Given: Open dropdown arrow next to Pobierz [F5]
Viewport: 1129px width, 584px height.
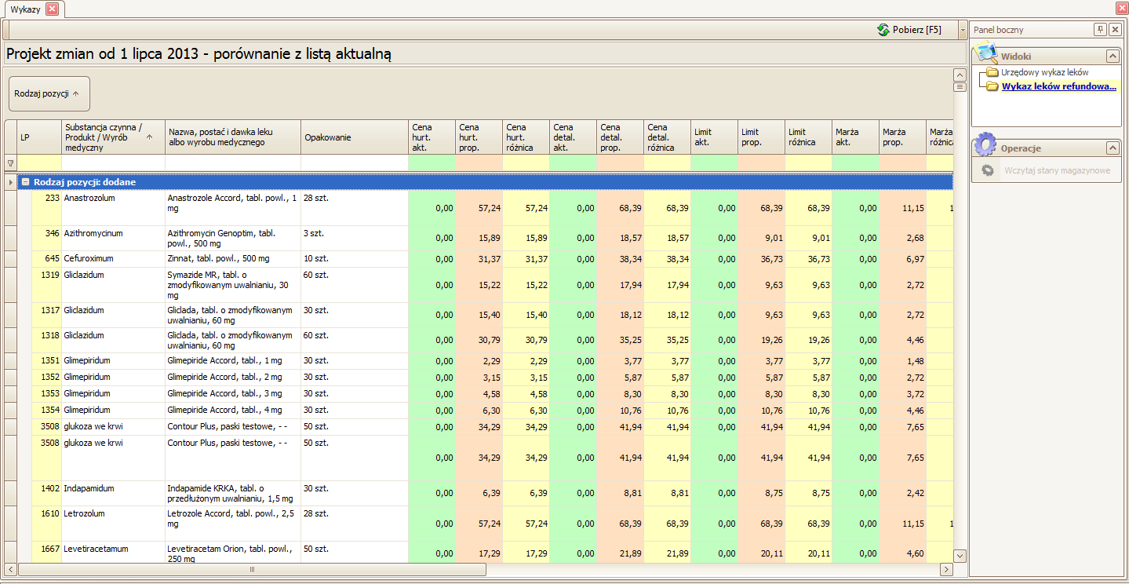Looking at the screenshot, I should (962, 30).
